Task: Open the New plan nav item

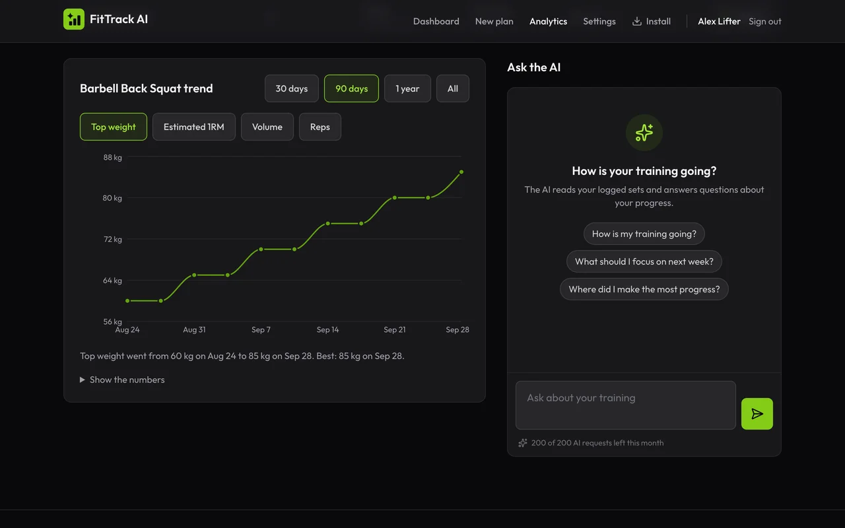Action: [x=494, y=21]
